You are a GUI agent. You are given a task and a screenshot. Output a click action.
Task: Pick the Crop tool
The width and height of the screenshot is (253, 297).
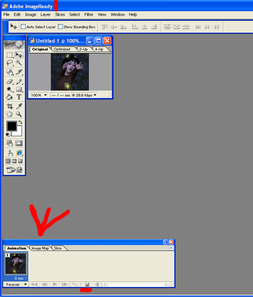point(10,106)
